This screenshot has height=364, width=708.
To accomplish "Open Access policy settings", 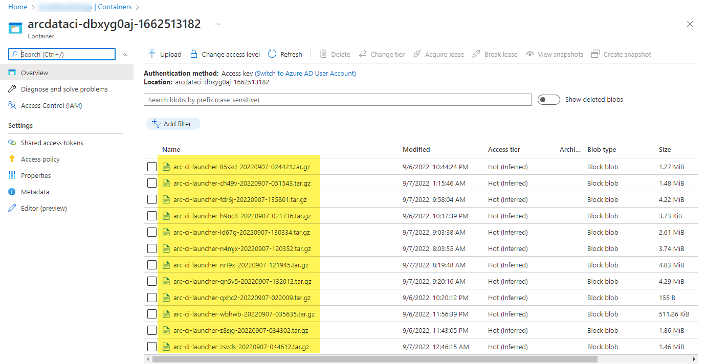I will 40,159.
